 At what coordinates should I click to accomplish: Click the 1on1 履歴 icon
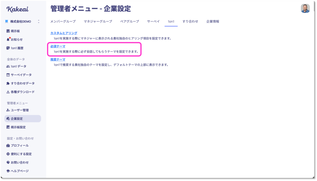coord(8,48)
